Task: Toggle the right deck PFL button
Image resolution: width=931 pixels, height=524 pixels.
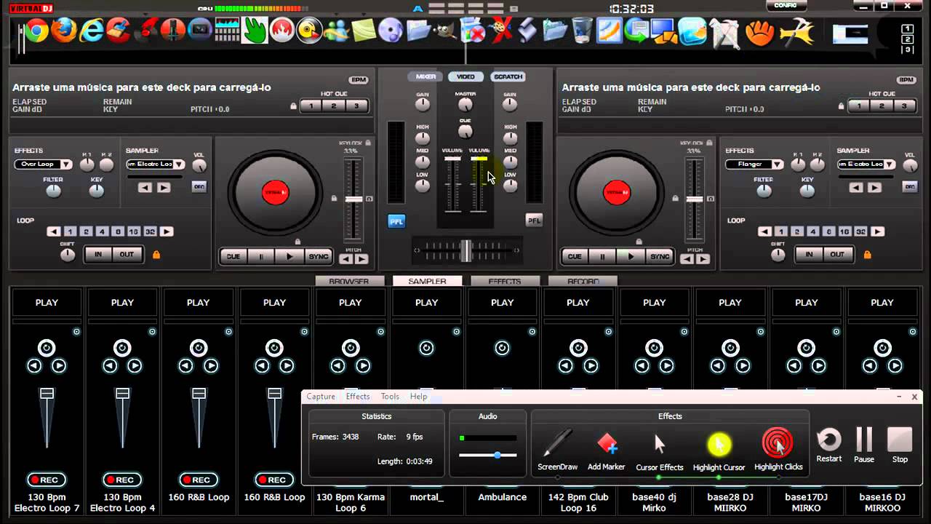Action: (x=534, y=221)
